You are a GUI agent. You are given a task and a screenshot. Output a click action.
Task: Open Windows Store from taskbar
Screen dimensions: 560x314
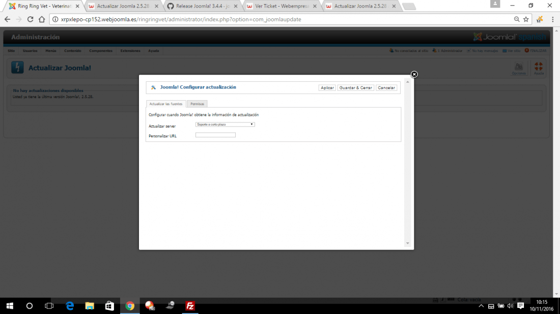tap(109, 306)
